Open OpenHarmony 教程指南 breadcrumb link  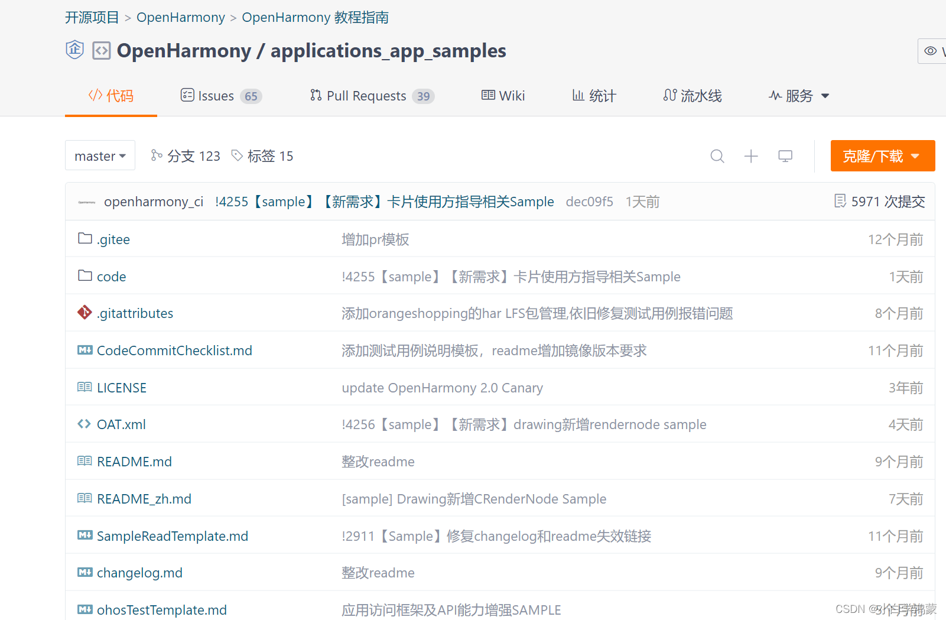pos(316,18)
